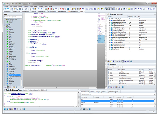Collapse TLA::GetDisplayName root in Relation tree
The width and height of the screenshot is (160, 116).
[108, 19]
